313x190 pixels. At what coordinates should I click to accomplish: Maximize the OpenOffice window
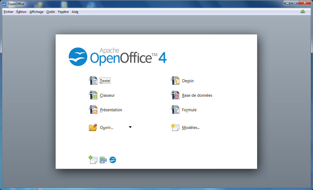(x=294, y=3)
